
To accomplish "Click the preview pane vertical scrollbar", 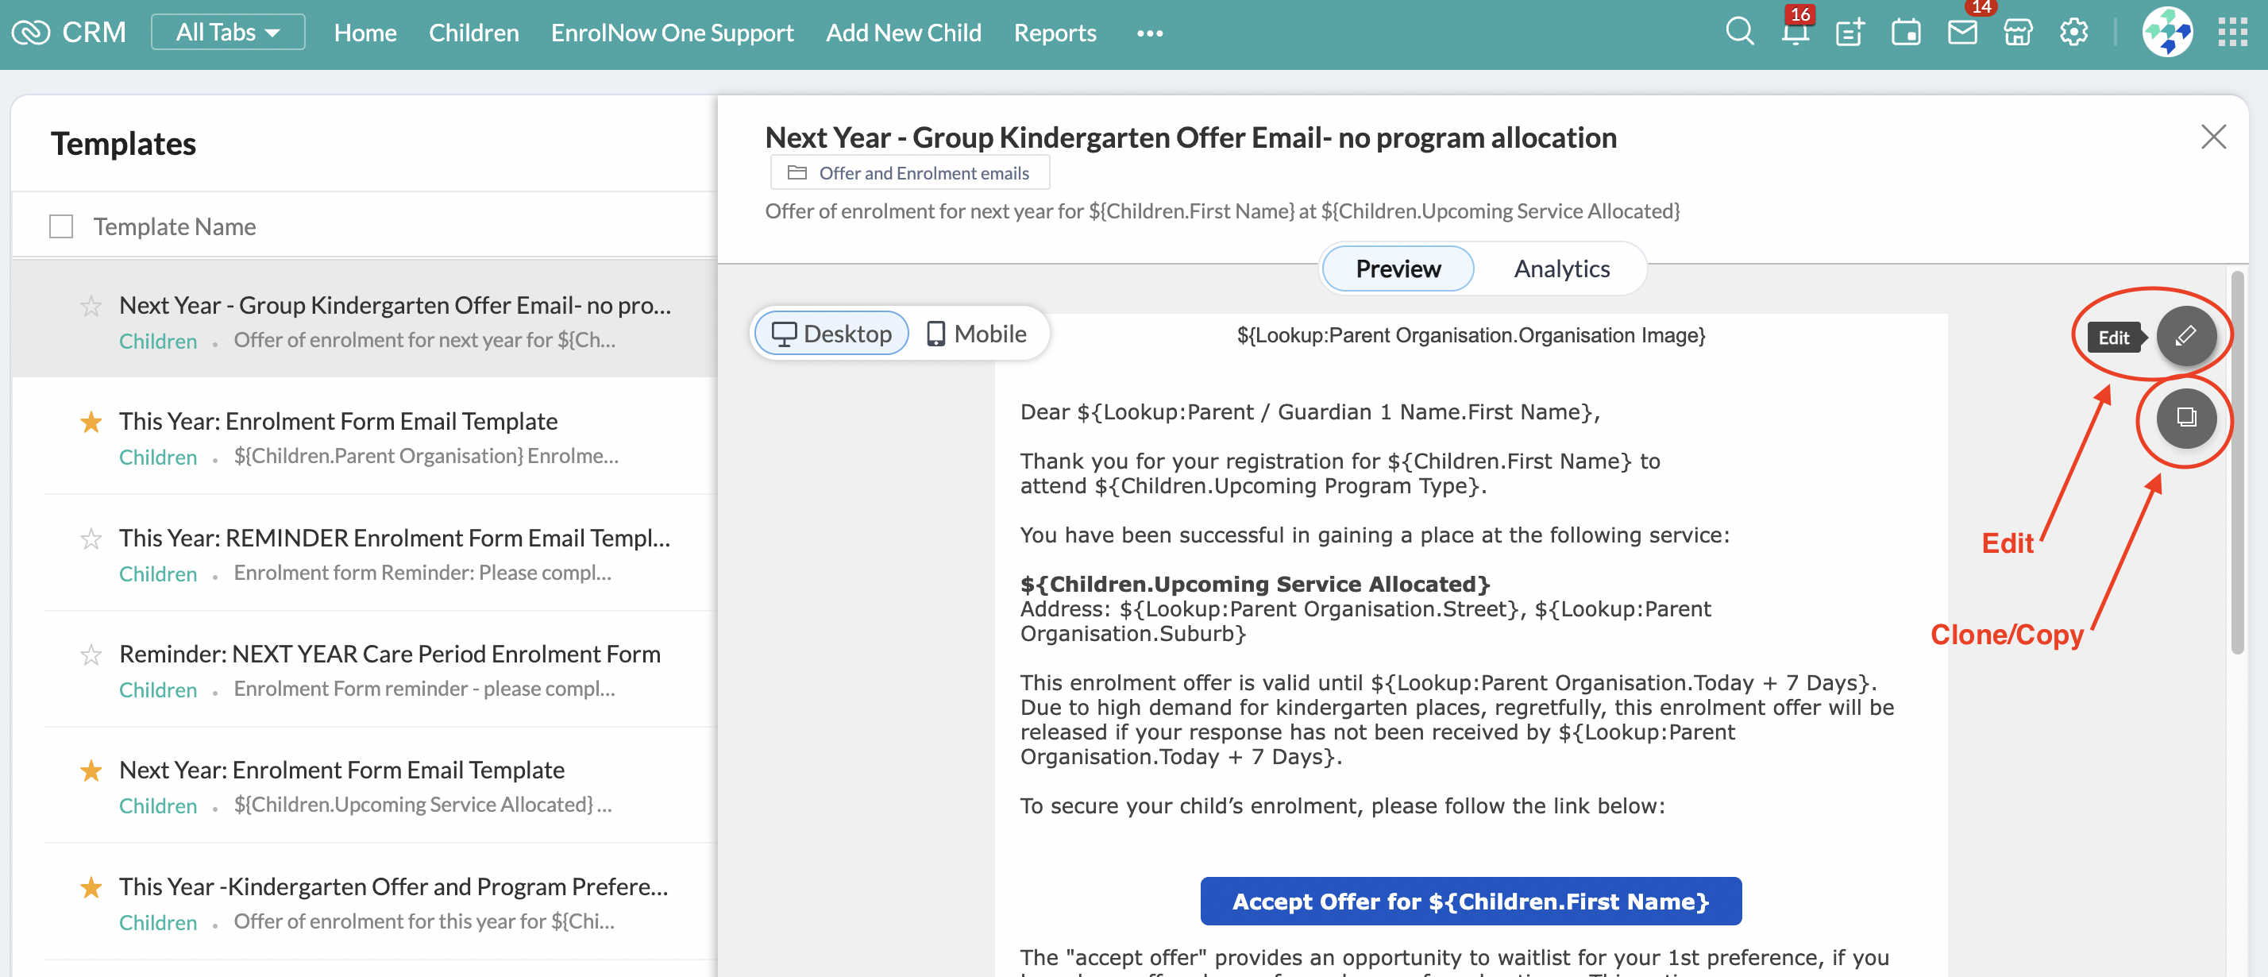I will (x=2237, y=462).
